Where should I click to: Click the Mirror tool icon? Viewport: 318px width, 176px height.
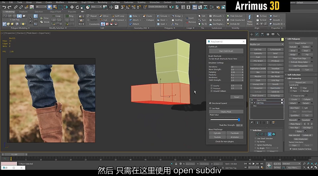[x=171, y=7]
